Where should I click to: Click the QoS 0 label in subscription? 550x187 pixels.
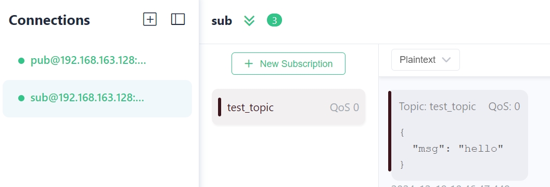click(x=344, y=108)
